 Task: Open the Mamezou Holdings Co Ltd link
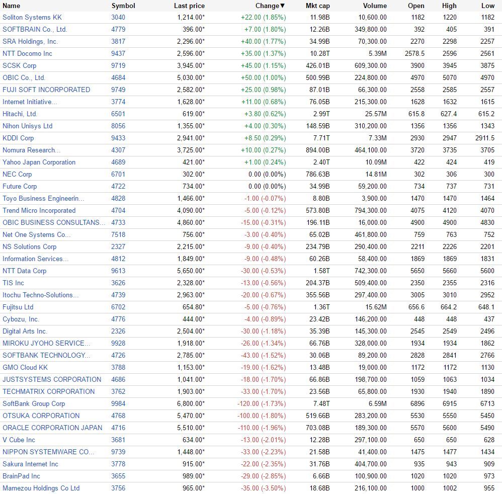click(41, 488)
